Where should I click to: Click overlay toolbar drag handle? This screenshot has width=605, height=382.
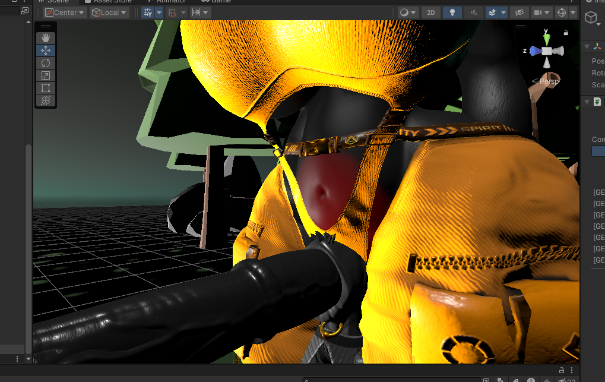[x=46, y=26]
